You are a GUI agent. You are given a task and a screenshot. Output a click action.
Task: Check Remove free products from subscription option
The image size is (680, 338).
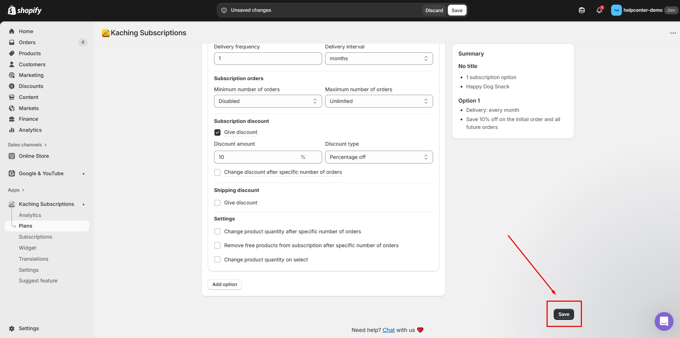click(x=217, y=245)
